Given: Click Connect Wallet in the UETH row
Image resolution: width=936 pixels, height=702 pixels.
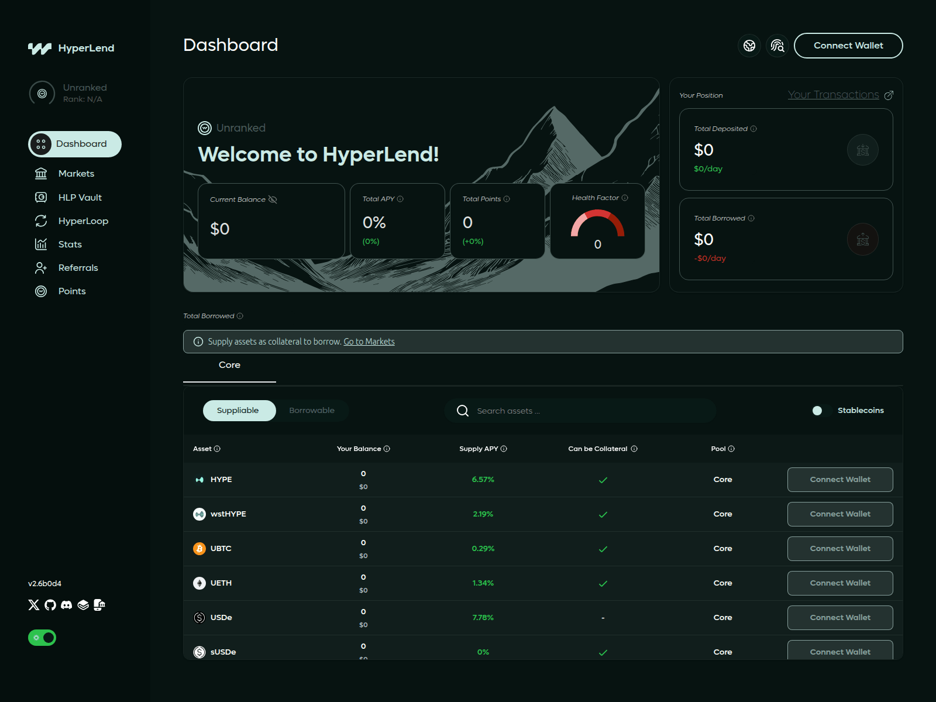Looking at the screenshot, I should click(x=840, y=583).
